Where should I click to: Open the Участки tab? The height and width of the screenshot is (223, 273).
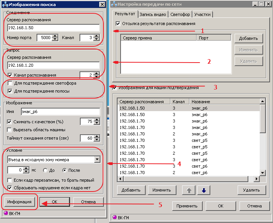pos(203,14)
